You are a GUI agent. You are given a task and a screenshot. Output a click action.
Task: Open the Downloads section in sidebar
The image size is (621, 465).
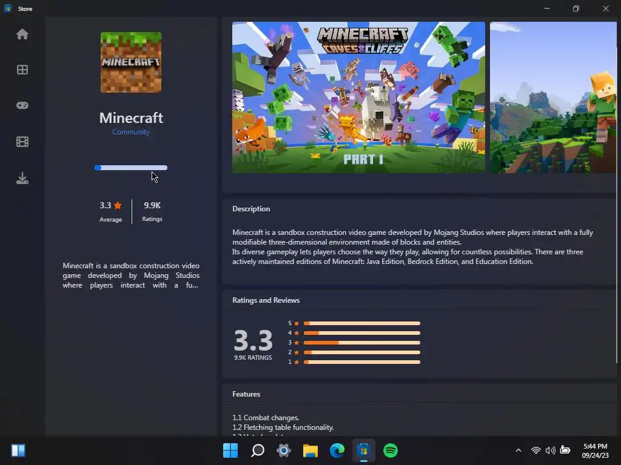tap(22, 178)
